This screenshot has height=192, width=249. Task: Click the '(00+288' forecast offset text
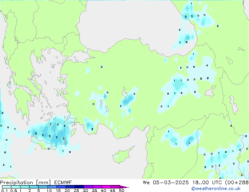tap(237, 183)
